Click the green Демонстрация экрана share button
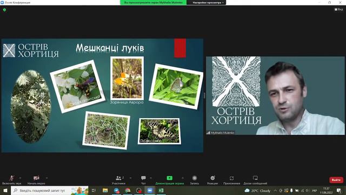This screenshot has height=195, width=346. 169,180
